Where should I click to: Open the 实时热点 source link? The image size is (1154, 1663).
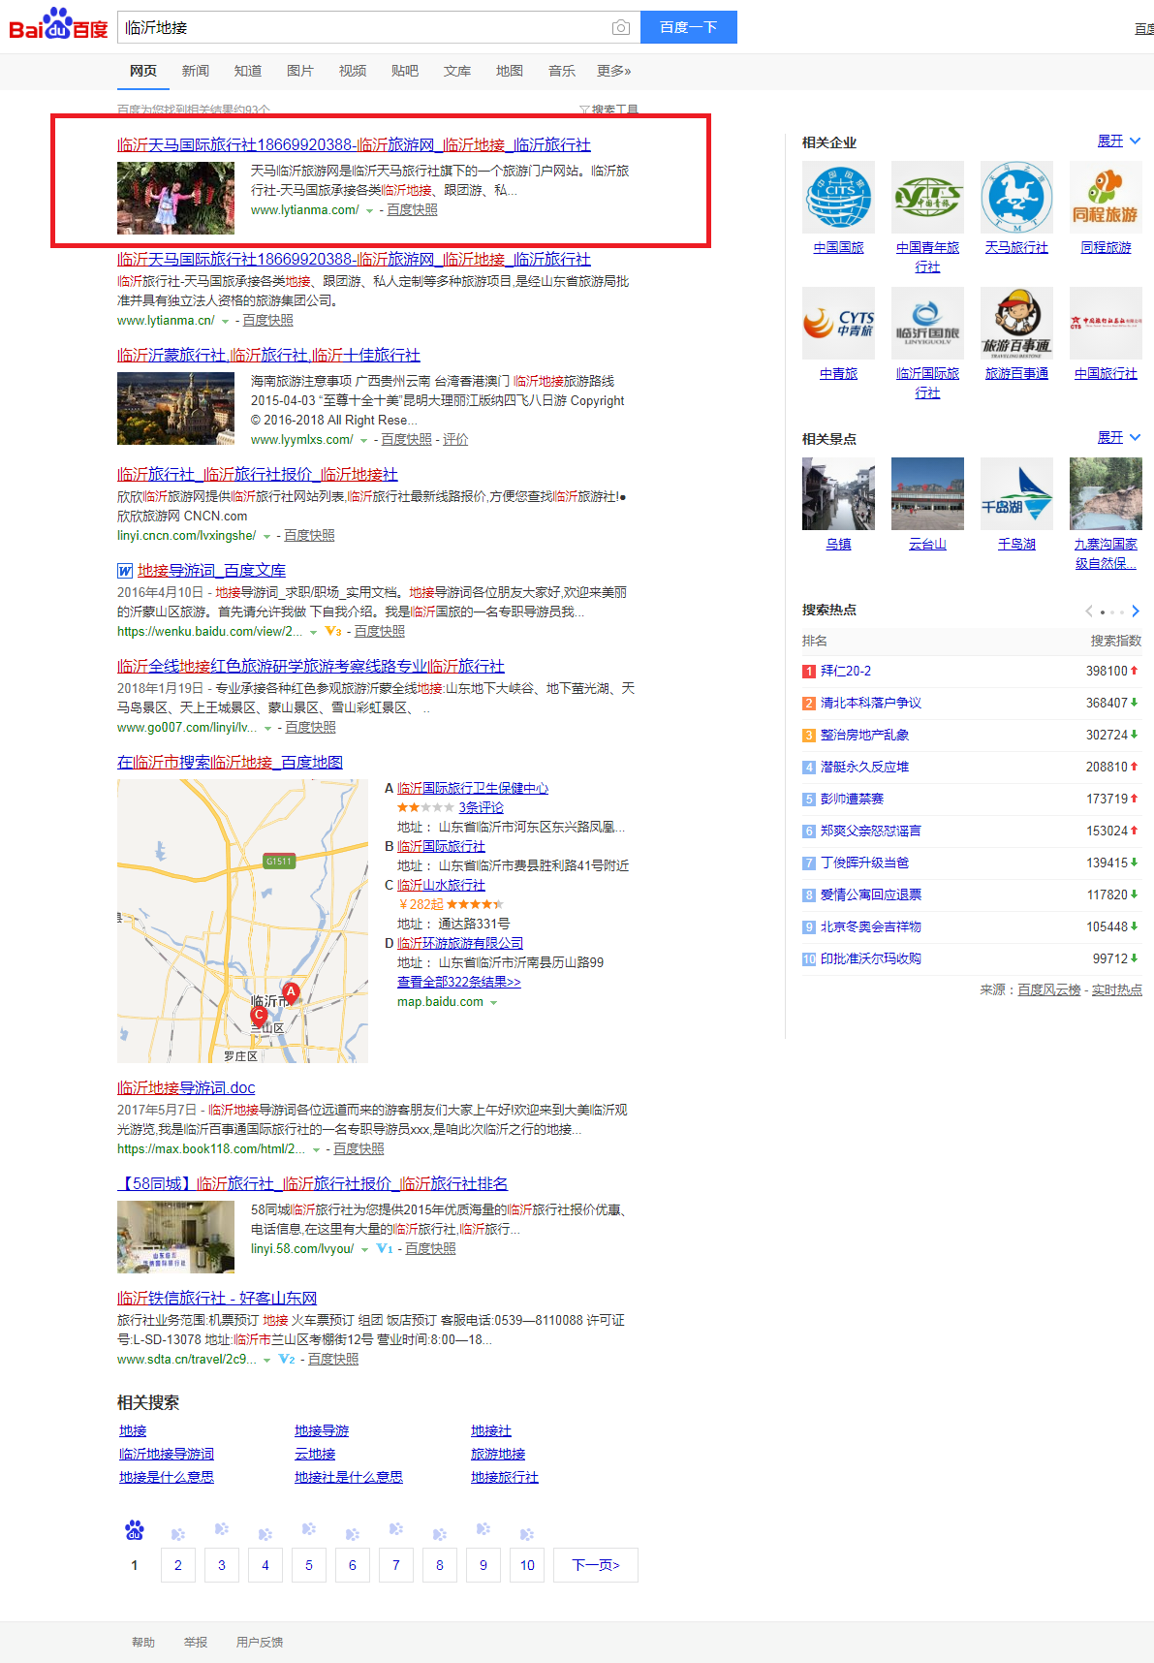click(x=1116, y=989)
